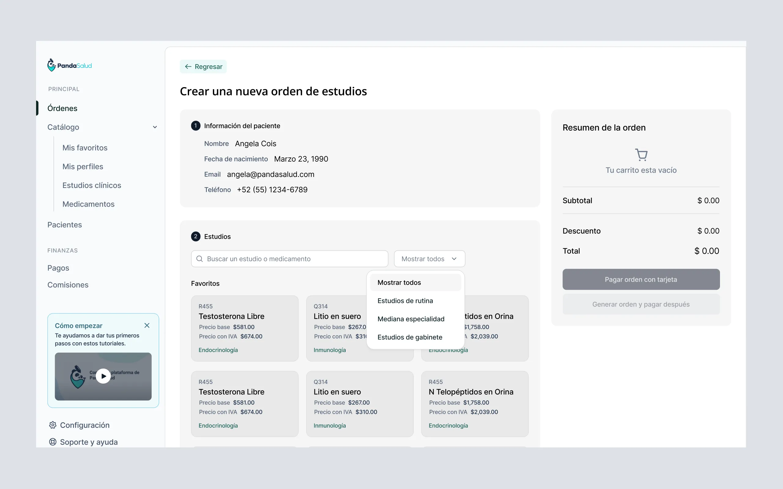Click the back arrow next to Regresar
The image size is (783, 489).
pos(188,66)
